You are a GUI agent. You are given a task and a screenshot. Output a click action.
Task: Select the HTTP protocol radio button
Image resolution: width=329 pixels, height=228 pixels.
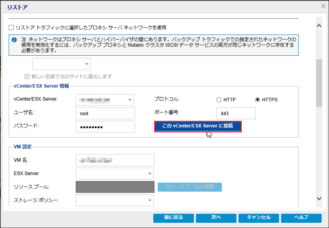coord(219,100)
